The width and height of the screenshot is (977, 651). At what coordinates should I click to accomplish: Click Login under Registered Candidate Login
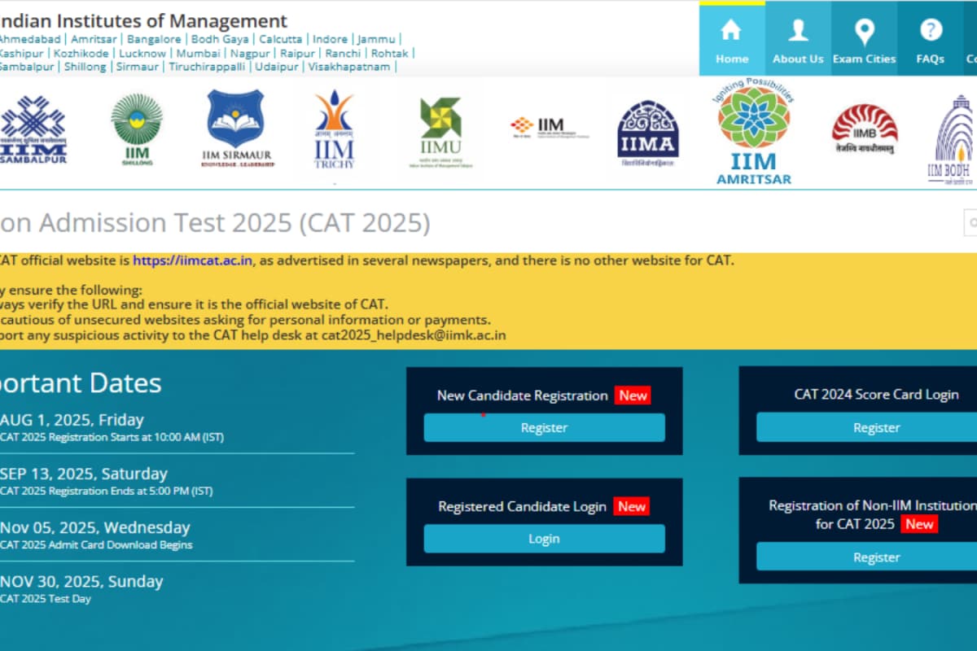544,539
